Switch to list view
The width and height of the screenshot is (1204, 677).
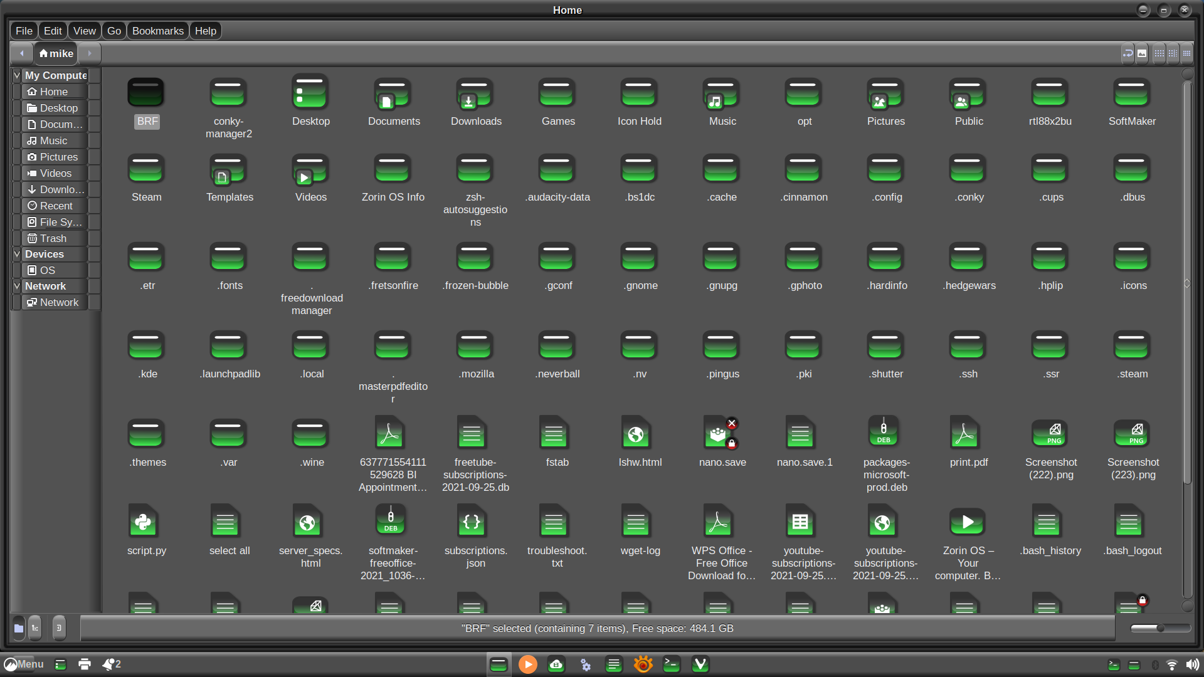(1173, 53)
